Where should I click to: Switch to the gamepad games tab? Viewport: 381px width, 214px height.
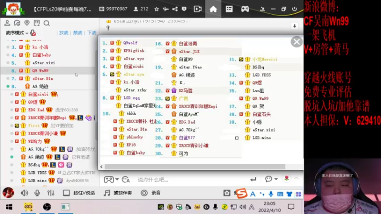[245, 9]
